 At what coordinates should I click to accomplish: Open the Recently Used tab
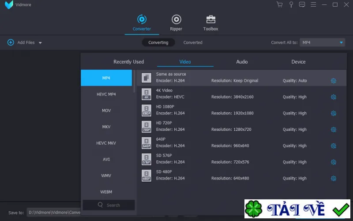coord(128,62)
